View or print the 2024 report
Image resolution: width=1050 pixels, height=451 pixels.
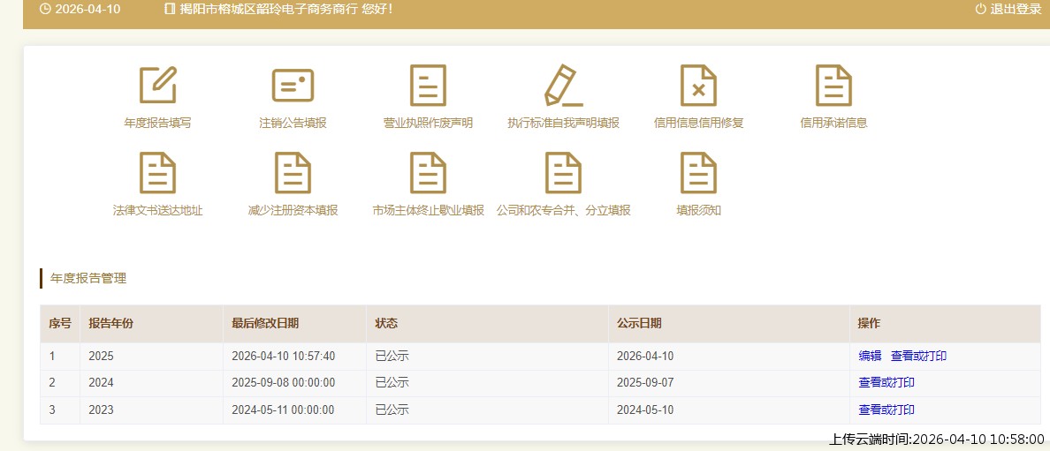coord(886,382)
